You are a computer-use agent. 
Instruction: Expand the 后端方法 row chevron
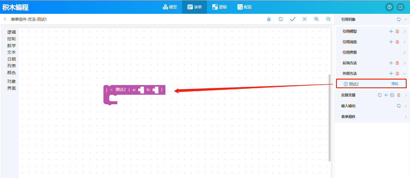(x=405, y=63)
